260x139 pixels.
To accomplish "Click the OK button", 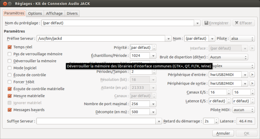I will (247, 133).
